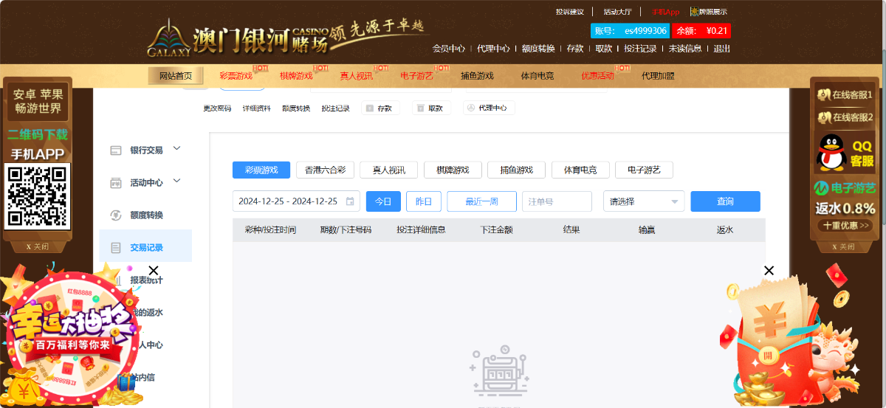Scan-area click on the mobile app QR code
Screen dimensions: 886x408
pos(36,196)
